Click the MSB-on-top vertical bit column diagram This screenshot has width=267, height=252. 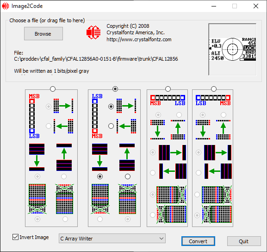[34, 116]
